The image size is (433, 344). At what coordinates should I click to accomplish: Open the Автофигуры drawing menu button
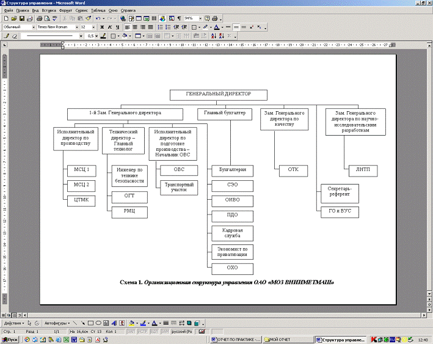point(57,322)
